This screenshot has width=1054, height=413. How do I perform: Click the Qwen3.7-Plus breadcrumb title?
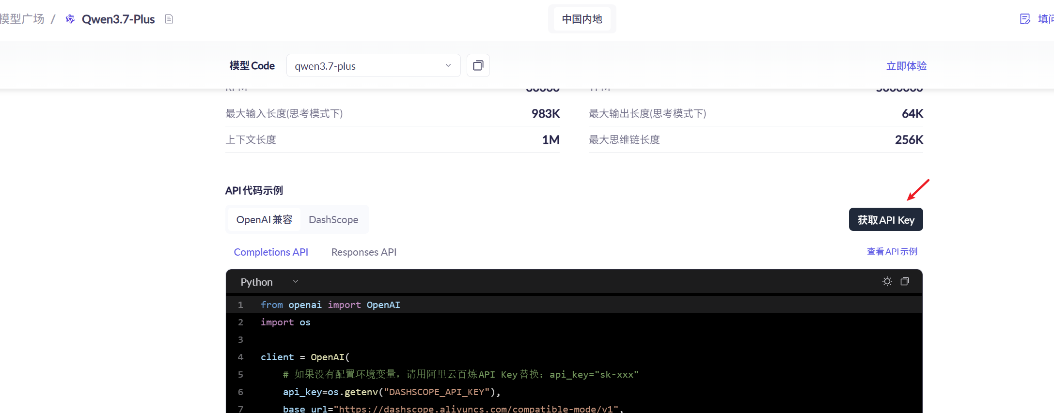click(x=118, y=19)
